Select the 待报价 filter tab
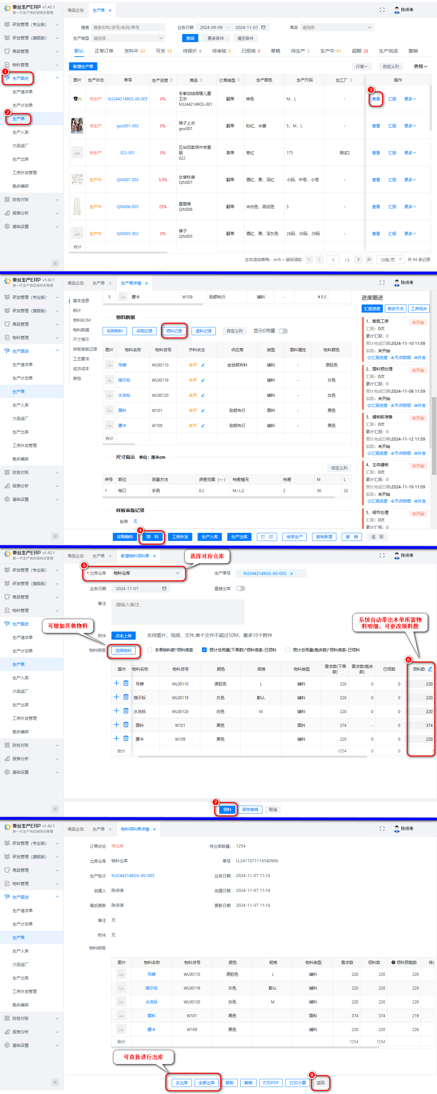 pos(192,51)
